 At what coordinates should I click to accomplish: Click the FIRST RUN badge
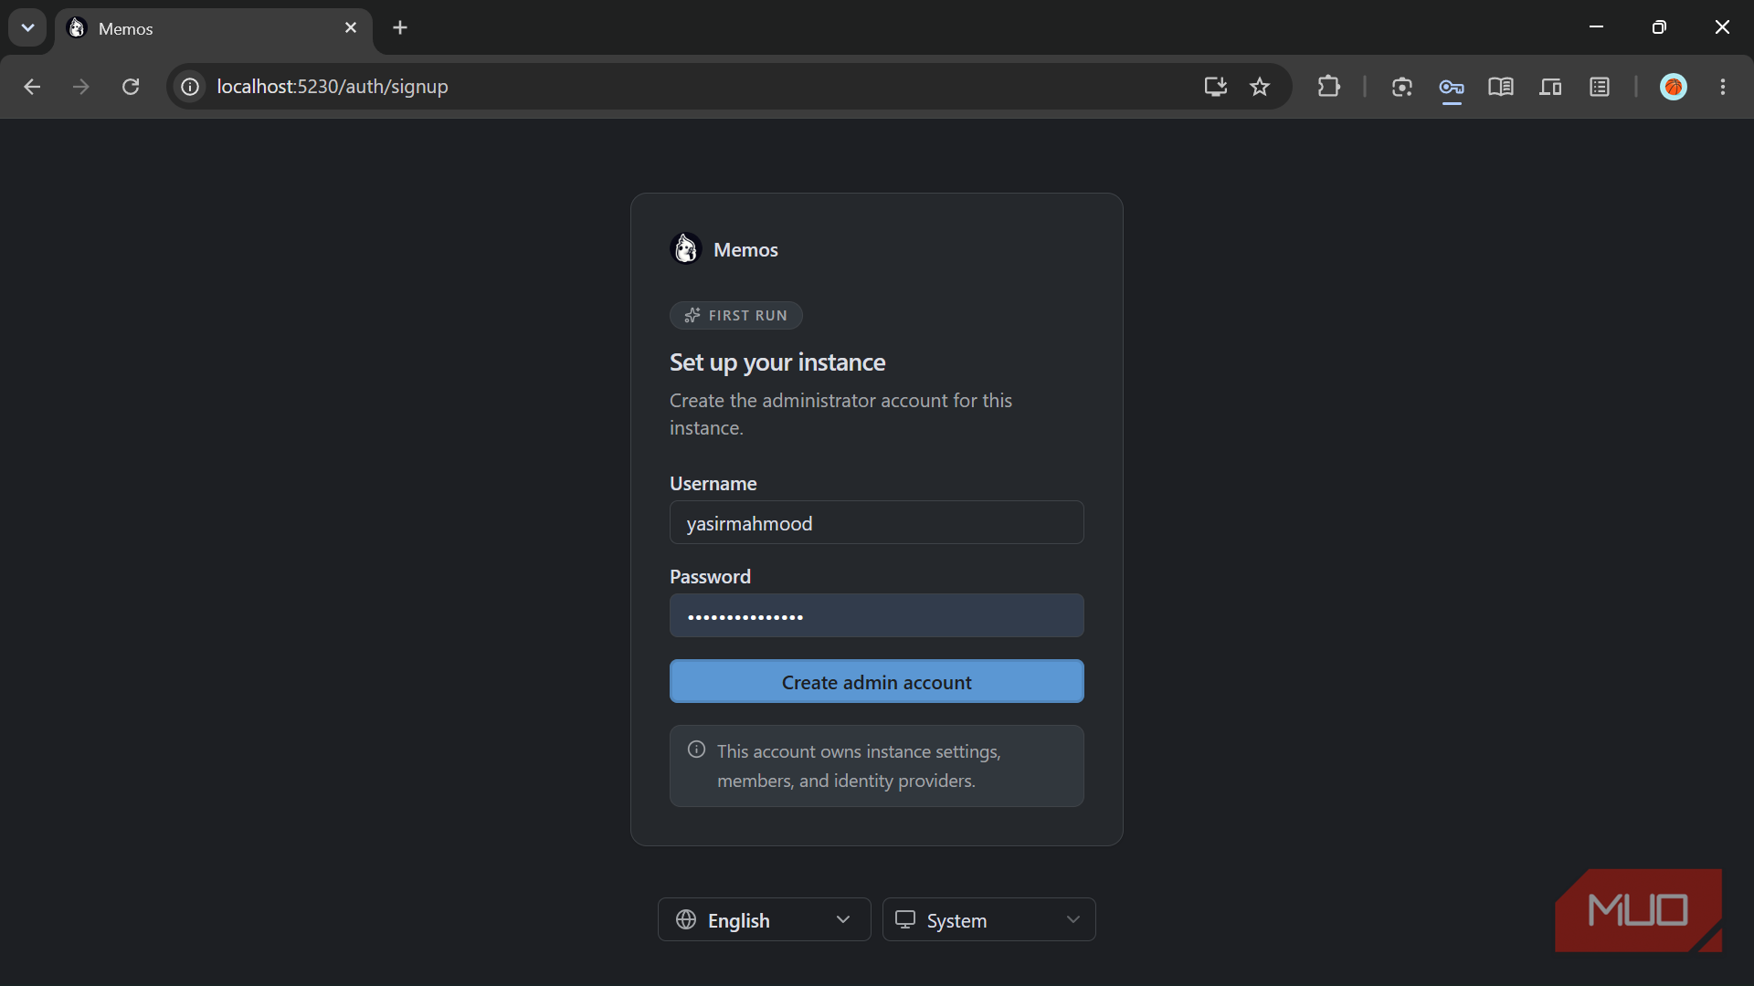[x=736, y=315]
